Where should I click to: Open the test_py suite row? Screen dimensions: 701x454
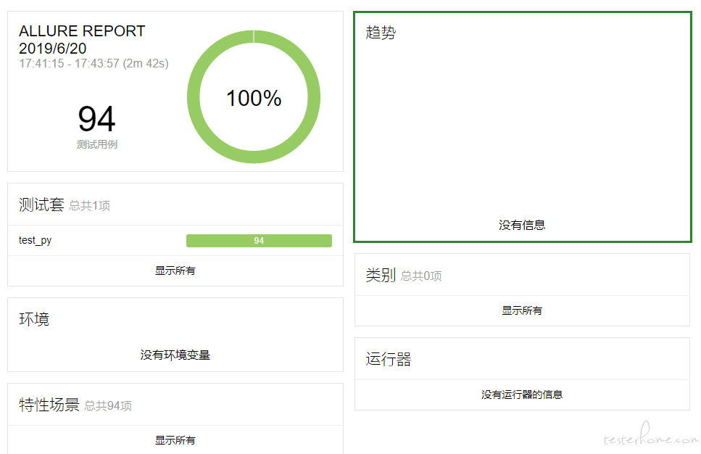[175, 241]
